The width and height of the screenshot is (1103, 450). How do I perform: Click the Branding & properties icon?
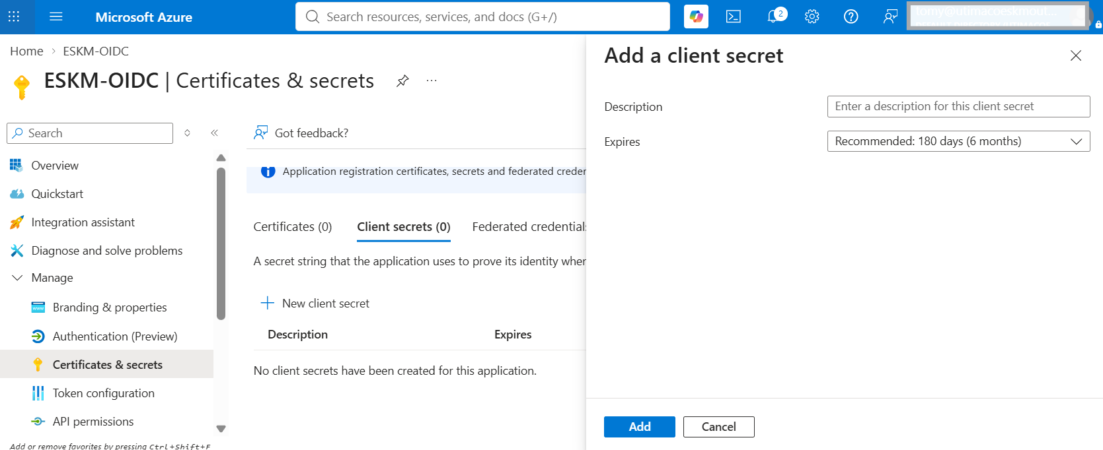pos(38,307)
